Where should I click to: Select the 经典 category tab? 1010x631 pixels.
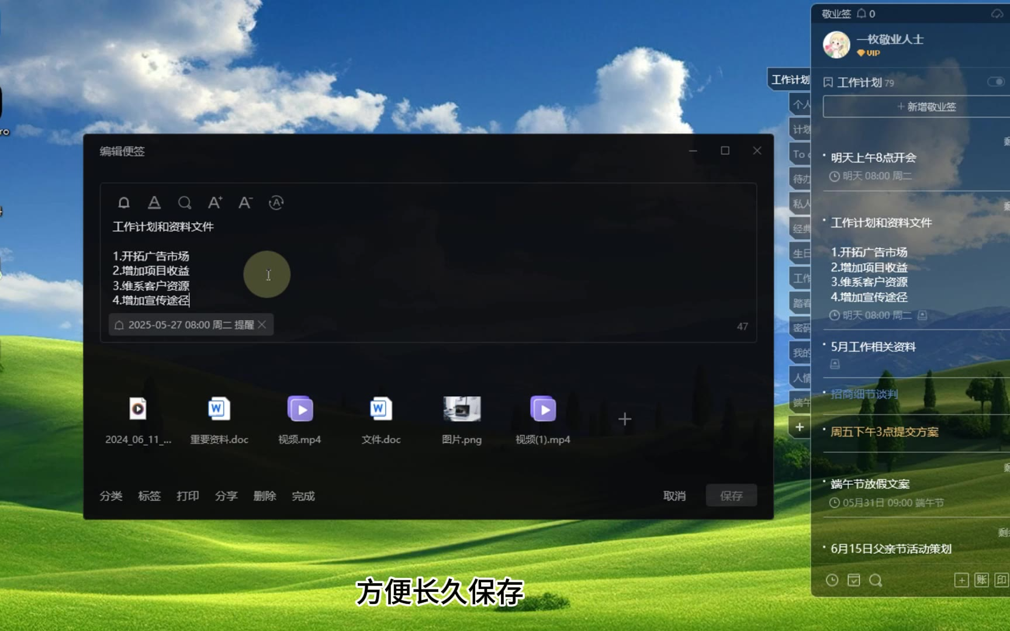point(801,228)
